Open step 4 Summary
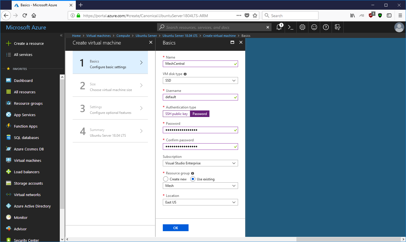 [x=110, y=131]
